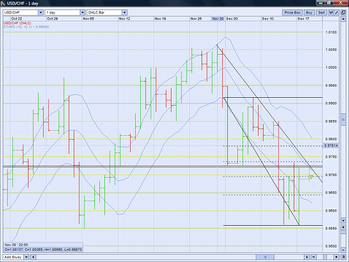349x262 pixels.
Task: Restore the USD/CHF chart window
Action: click(329, 3)
